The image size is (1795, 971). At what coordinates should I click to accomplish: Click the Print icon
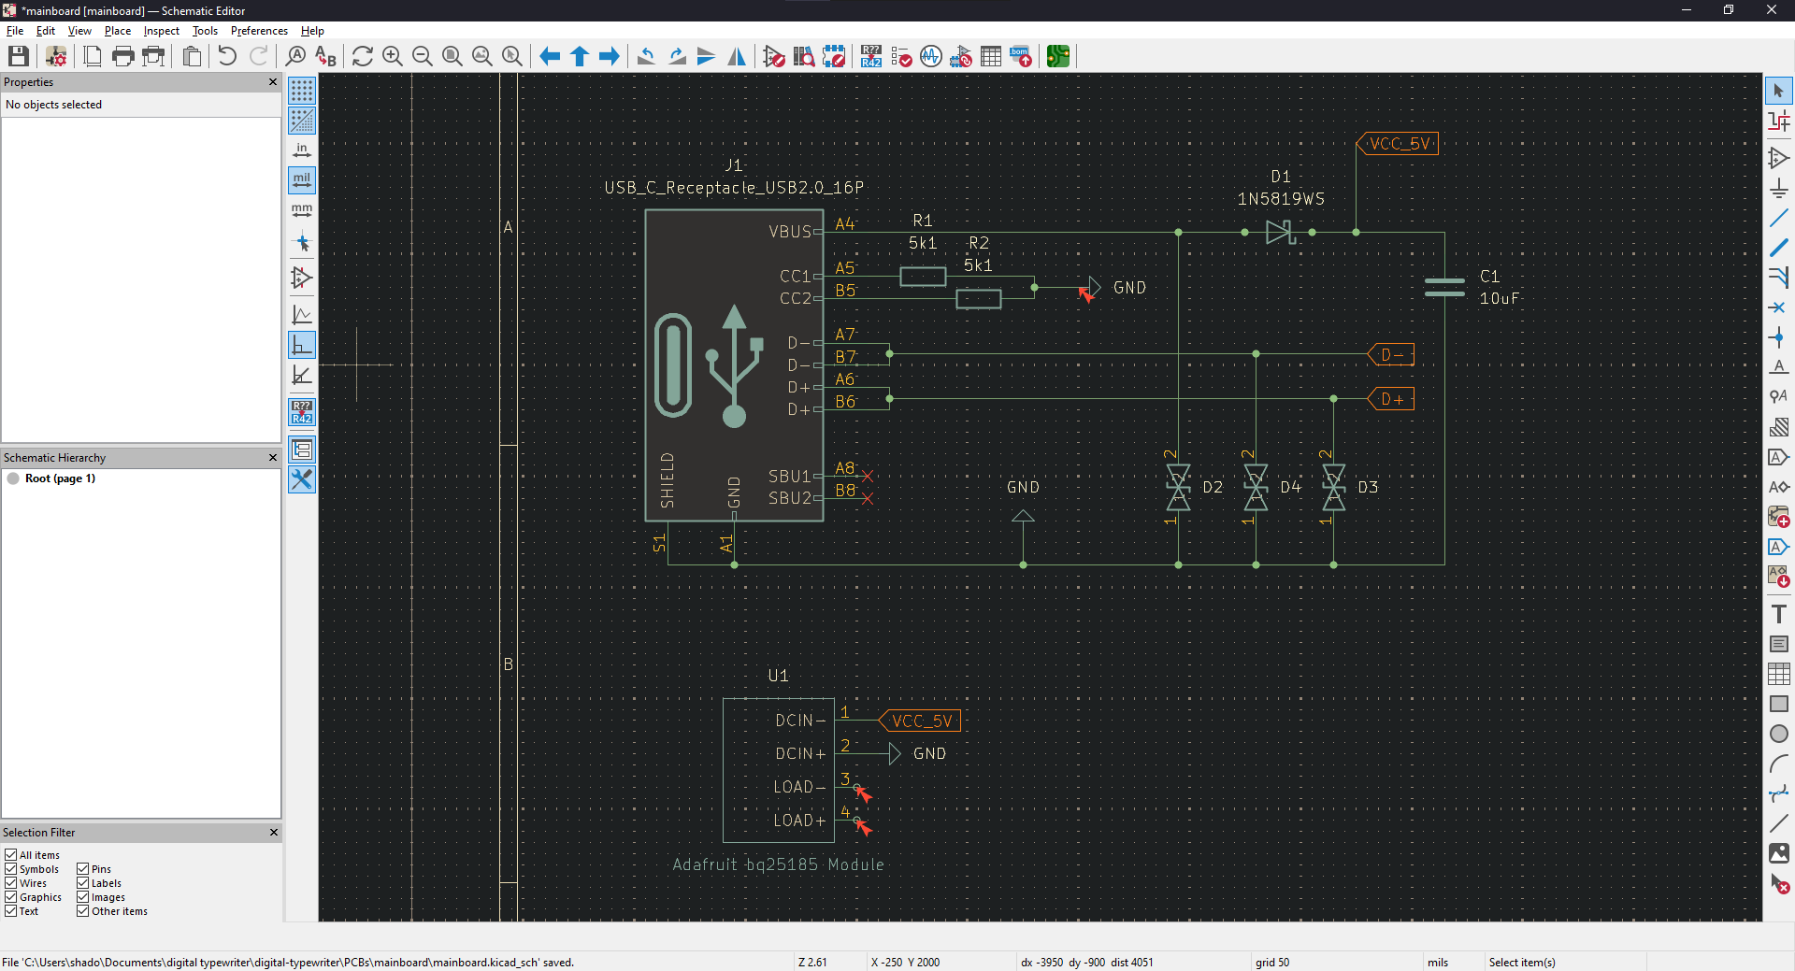pos(122,57)
